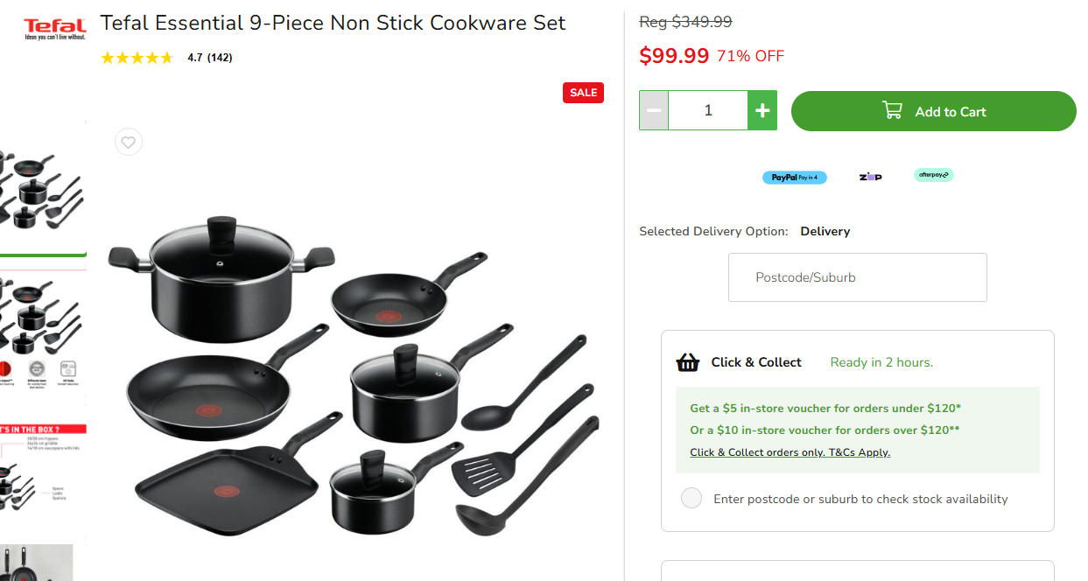Click the PayPal Pay in 4 icon

[x=794, y=177]
